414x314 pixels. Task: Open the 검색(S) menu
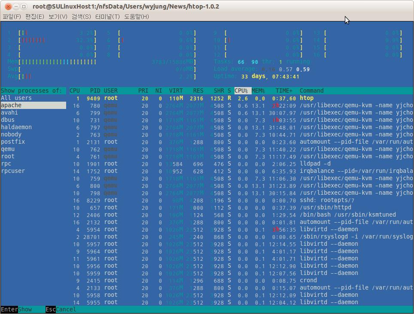point(81,17)
